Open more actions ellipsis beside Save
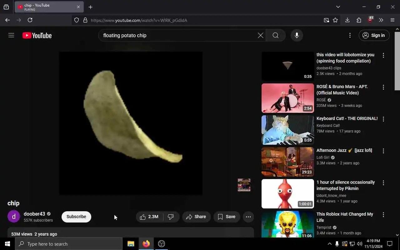 click(x=248, y=217)
